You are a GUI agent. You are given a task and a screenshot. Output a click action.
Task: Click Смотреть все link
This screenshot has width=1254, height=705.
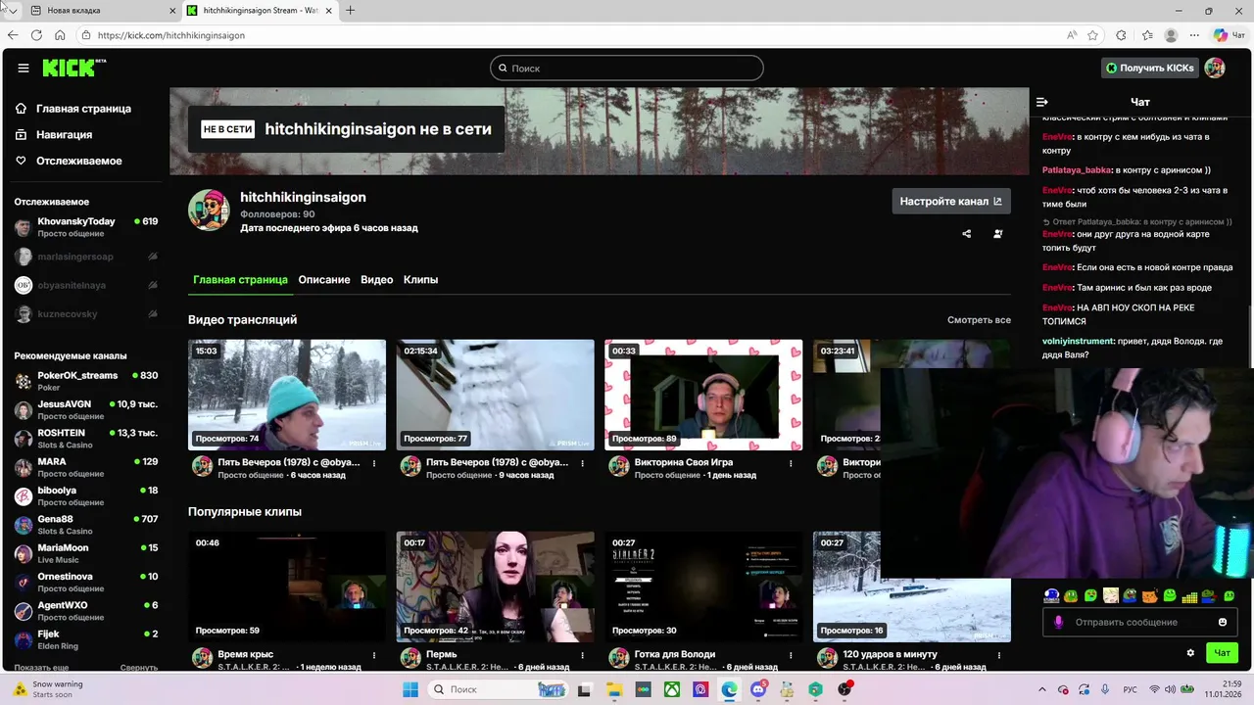coord(979,320)
